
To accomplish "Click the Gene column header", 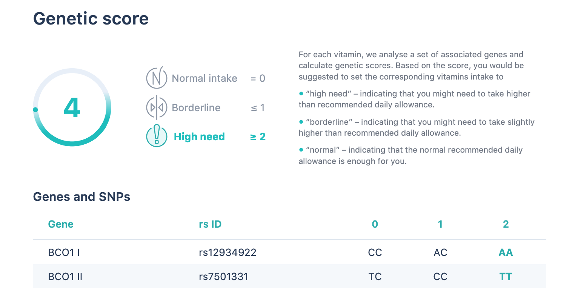I will [61, 224].
